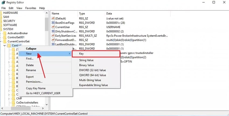Select the SYSTEM key

point(8,29)
